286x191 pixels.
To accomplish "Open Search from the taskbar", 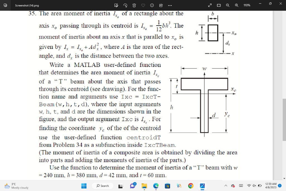I will [102, 186].
